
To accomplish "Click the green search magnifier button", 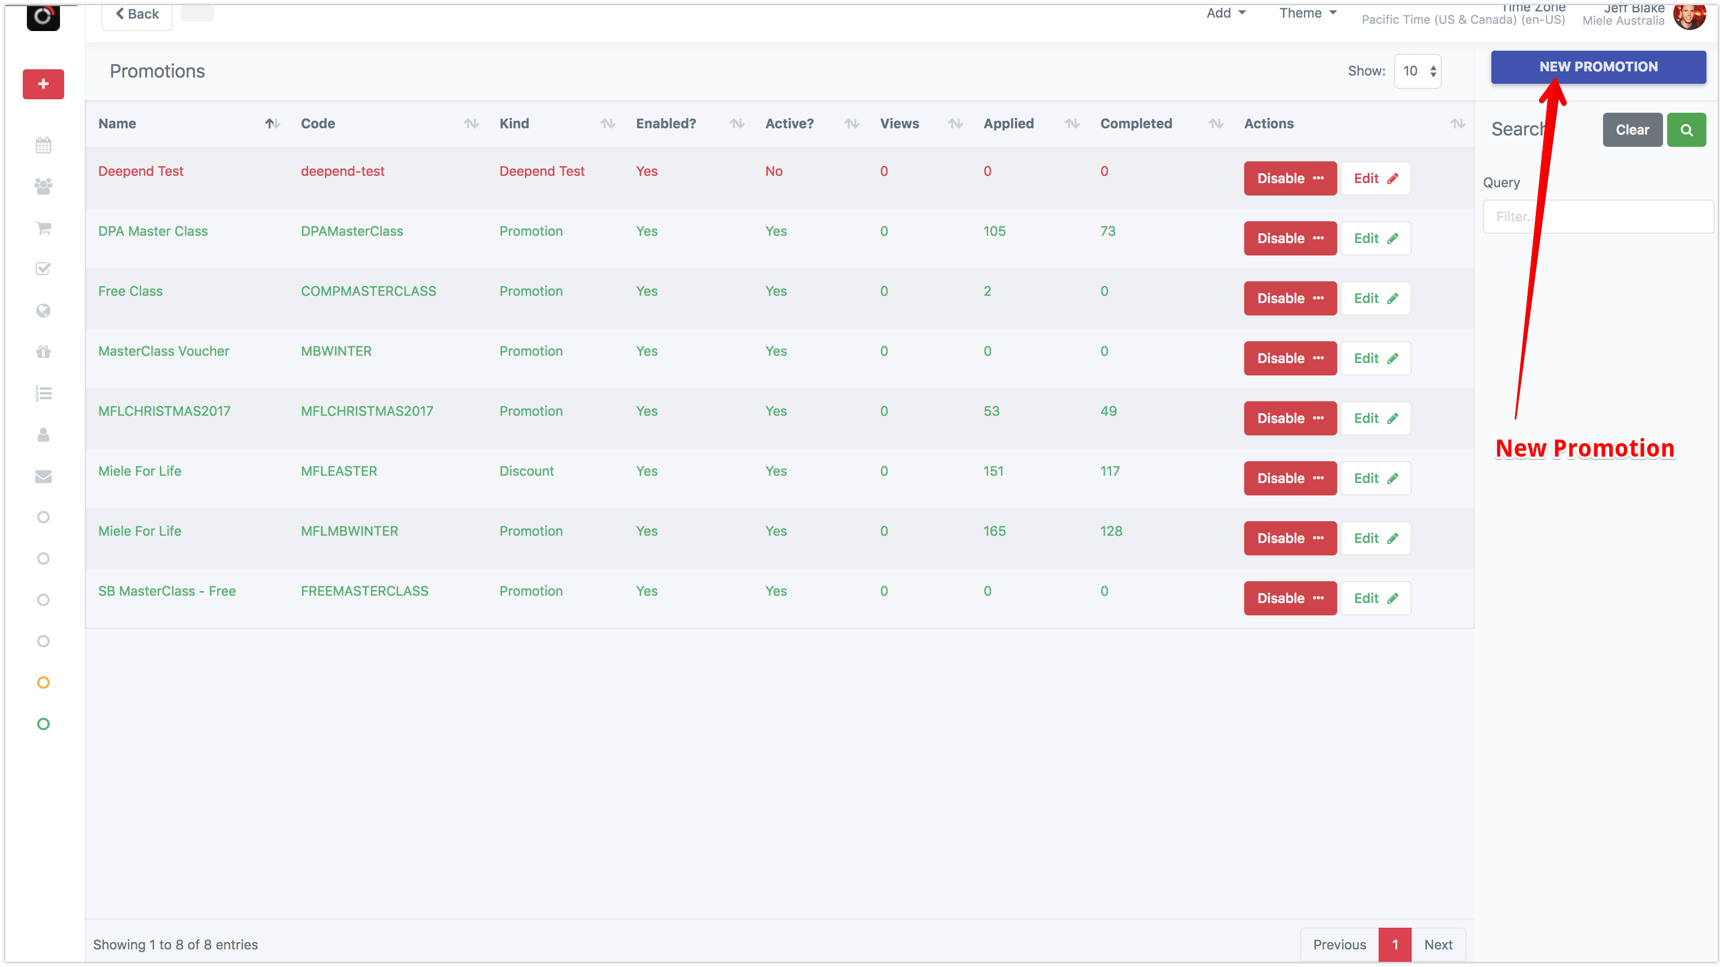I will (x=1686, y=130).
